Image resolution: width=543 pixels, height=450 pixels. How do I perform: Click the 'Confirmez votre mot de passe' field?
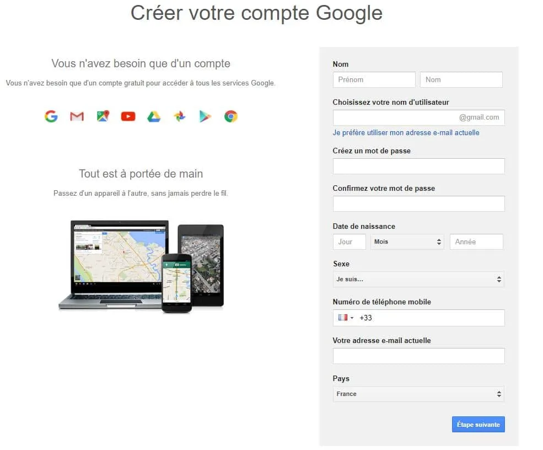coord(418,203)
